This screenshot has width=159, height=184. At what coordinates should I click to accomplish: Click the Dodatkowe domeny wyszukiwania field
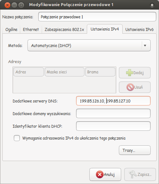coord(113,114)
